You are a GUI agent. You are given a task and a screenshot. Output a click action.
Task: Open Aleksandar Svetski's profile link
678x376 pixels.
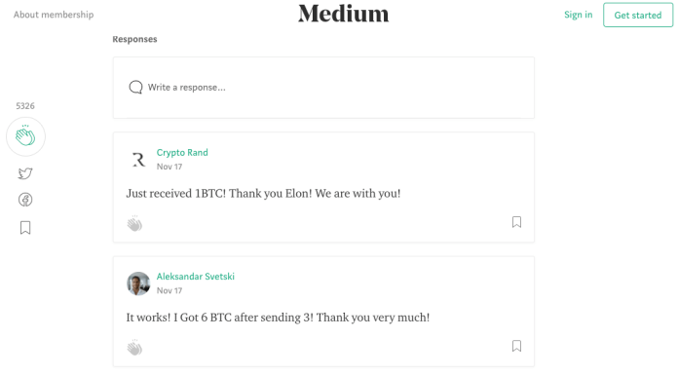pos(196,277)
